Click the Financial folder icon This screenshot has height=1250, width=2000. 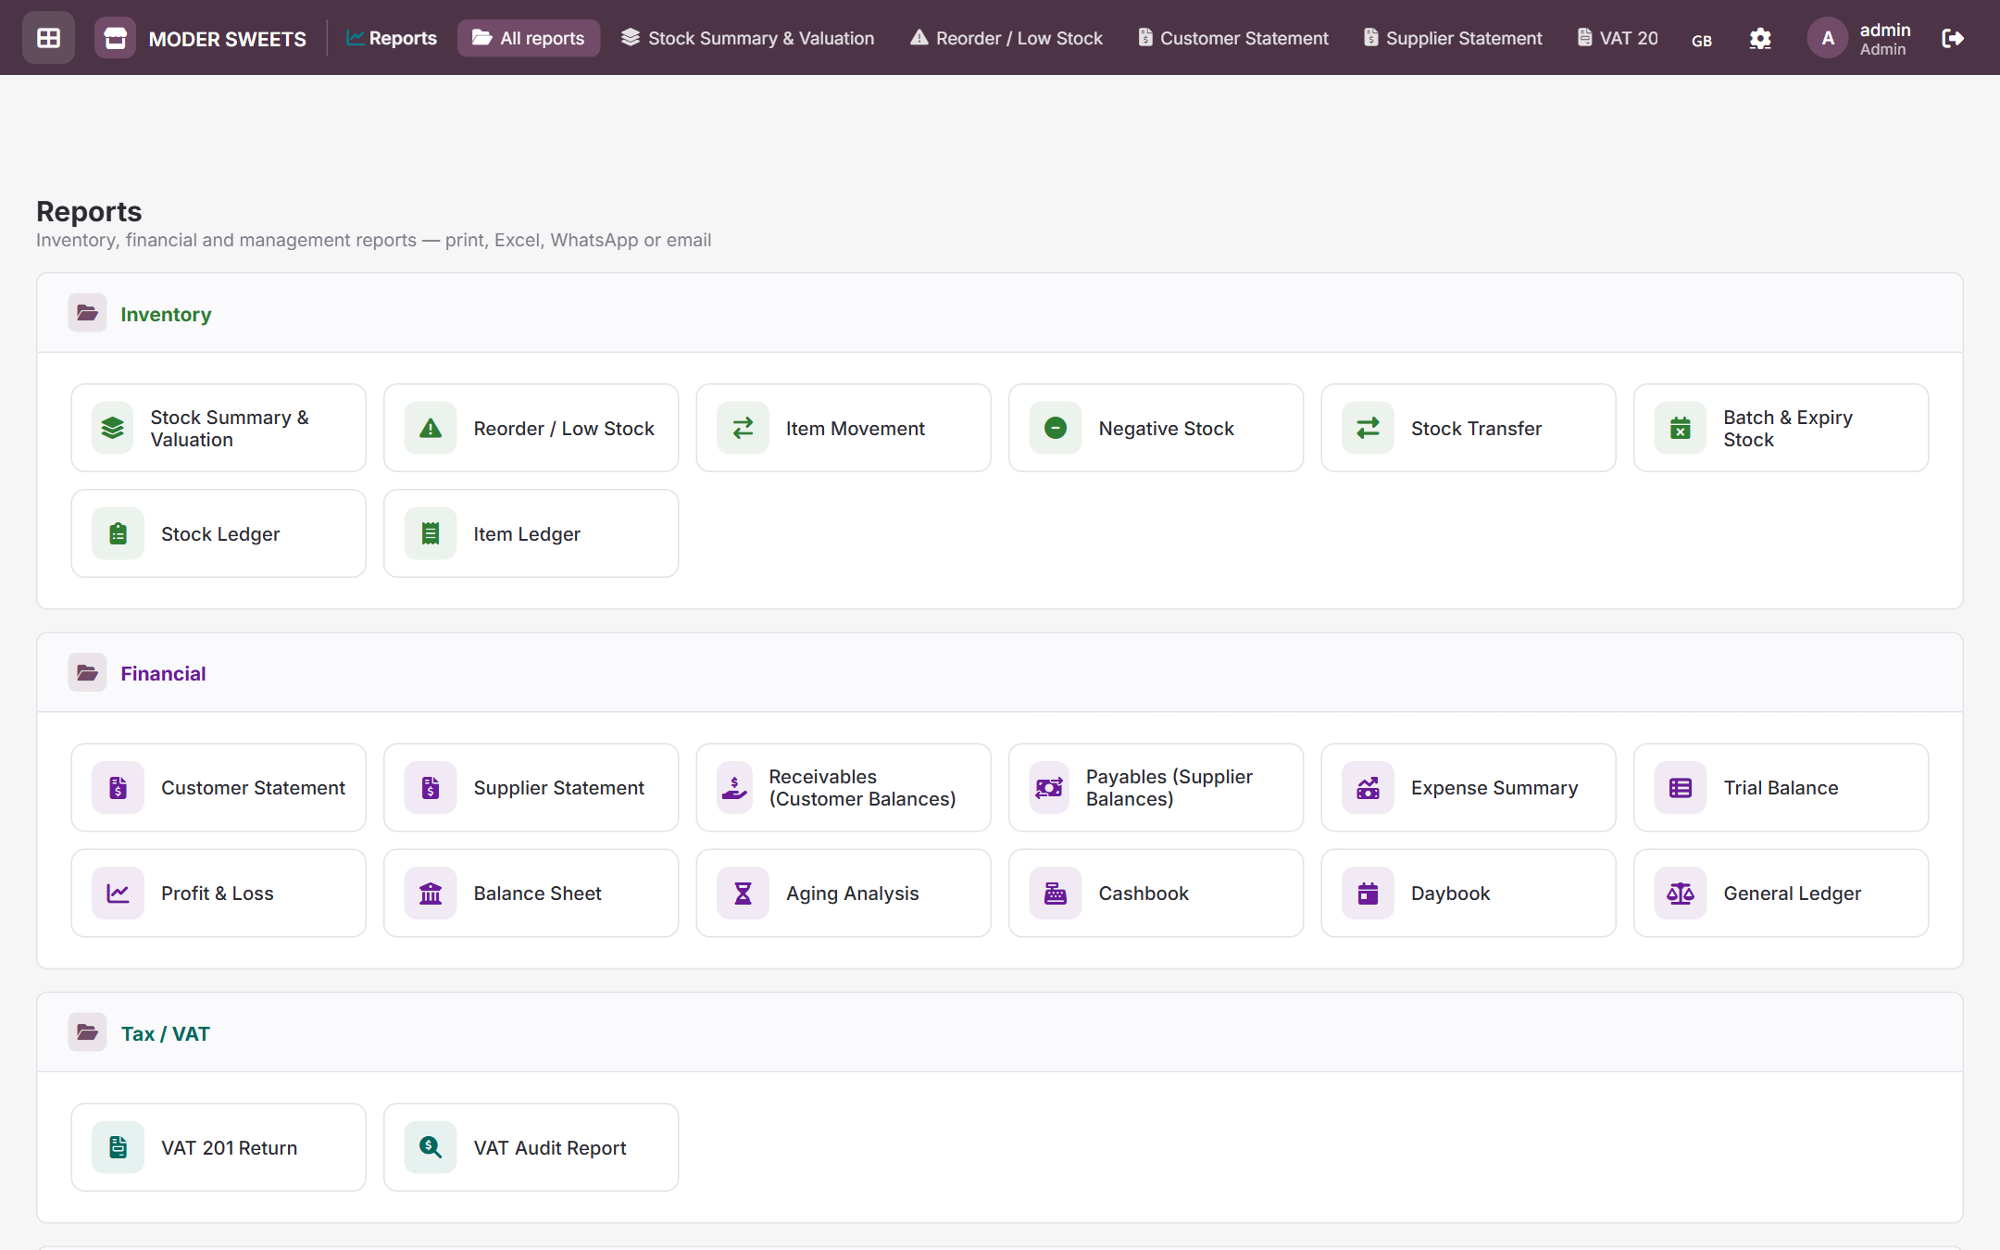point(87,672)
